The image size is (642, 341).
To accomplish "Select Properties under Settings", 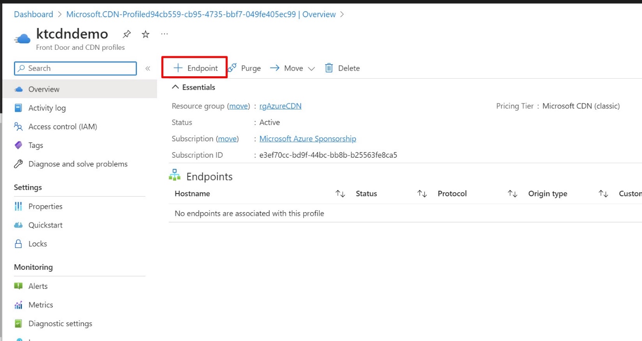I will tap(45, 206).
